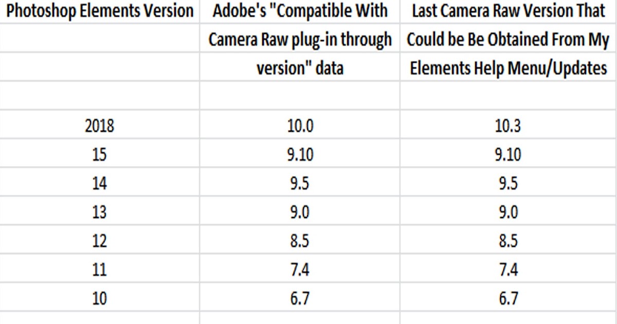Select the 9.0 cell in Adobe's compatibility column

click(x=300, y=212)
